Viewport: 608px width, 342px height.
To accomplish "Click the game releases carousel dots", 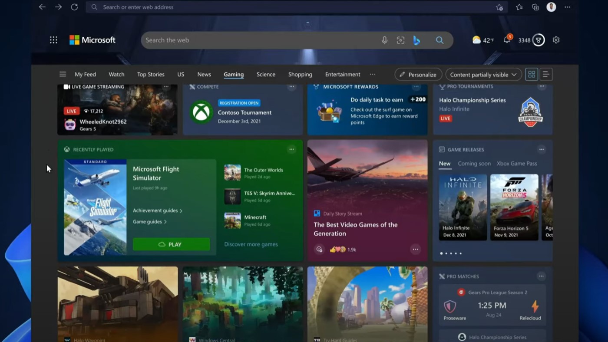I will click(451, 253).
